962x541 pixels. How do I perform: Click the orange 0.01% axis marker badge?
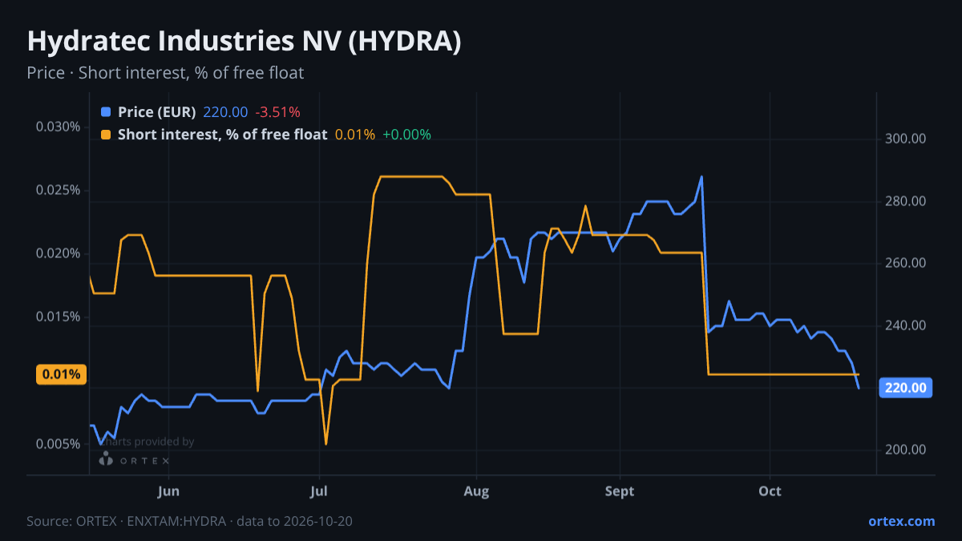click(x=61, y=374)
